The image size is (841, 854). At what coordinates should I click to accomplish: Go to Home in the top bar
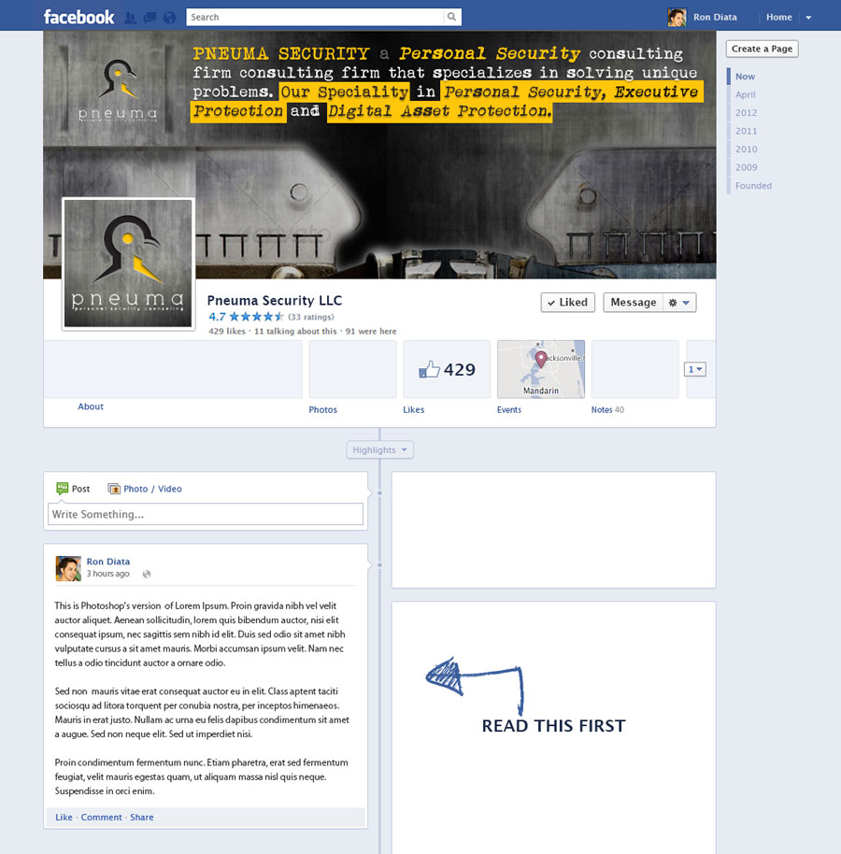pyautogui.click(x=779, y=17)
